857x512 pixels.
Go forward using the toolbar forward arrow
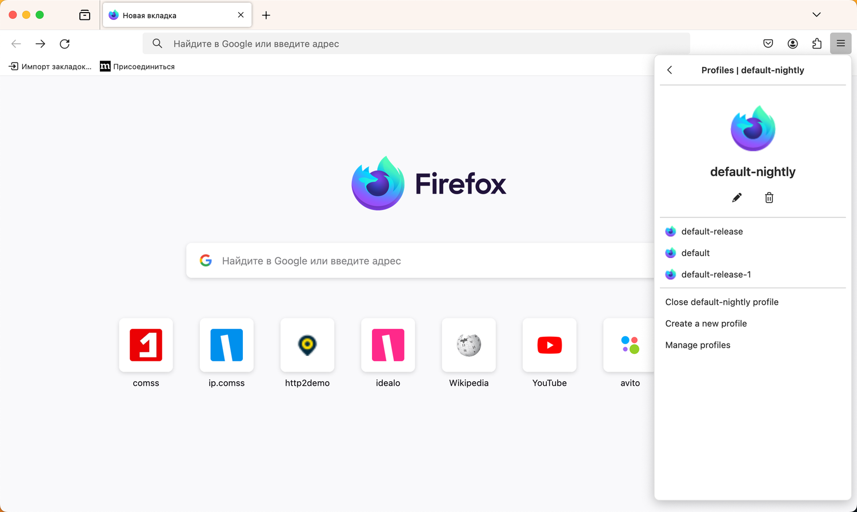41,44
